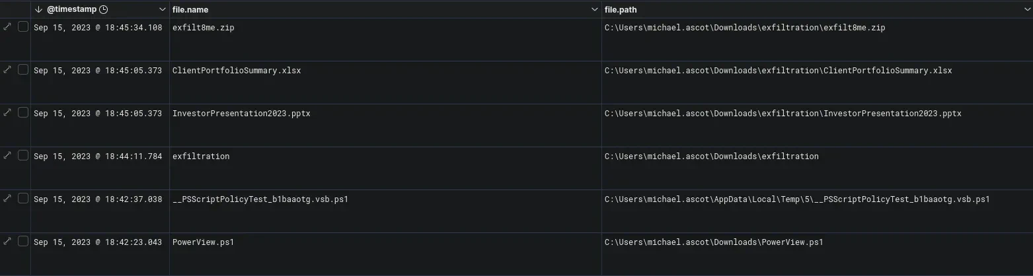Click the clock icon beside @timestamp
The width and height of the screenshot is (1033, 276).
[x=103, y=10]
